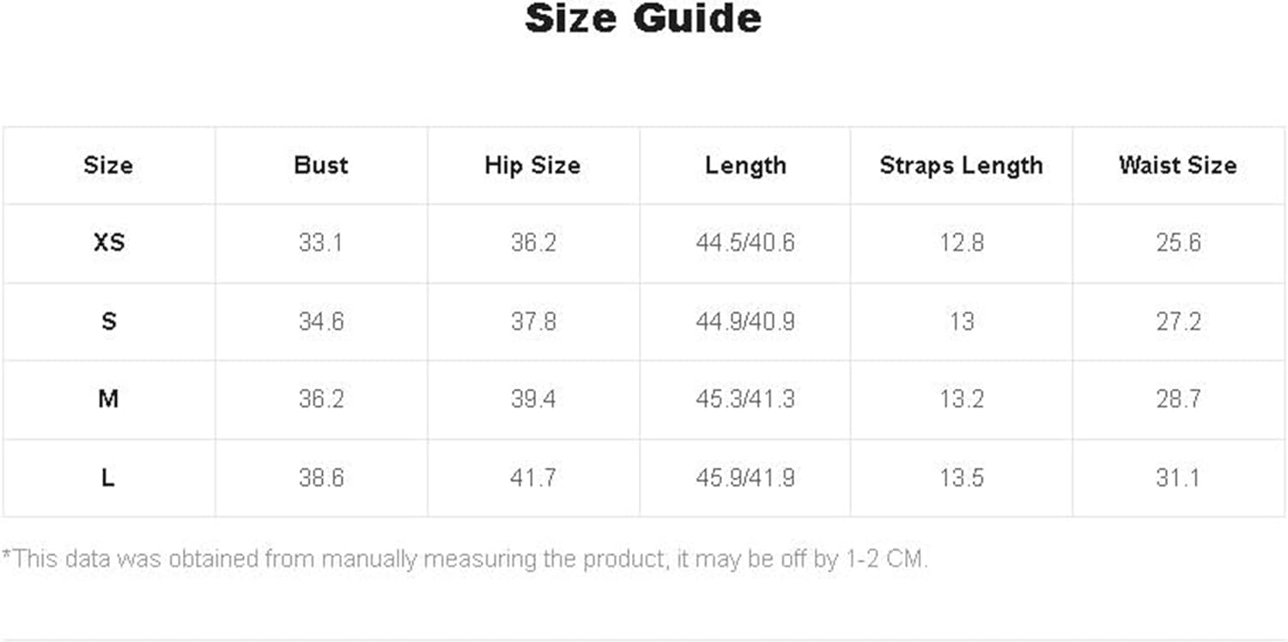Click the L waist value 31.1
This screenshot has height=642, width=1288.
click(1177, 478)
